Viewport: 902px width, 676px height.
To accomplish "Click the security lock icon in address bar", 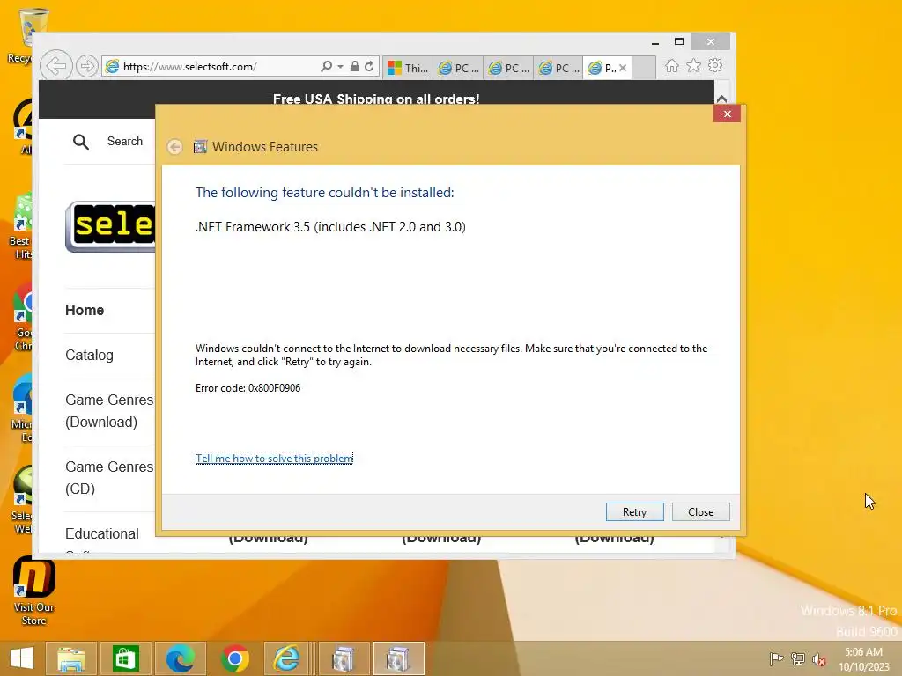I will point(355,67).
